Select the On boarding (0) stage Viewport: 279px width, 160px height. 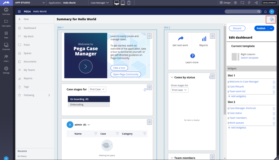(x=89, y=99)
